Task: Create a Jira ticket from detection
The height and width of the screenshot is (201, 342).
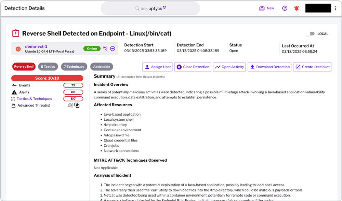Action: tap(312, 67)
